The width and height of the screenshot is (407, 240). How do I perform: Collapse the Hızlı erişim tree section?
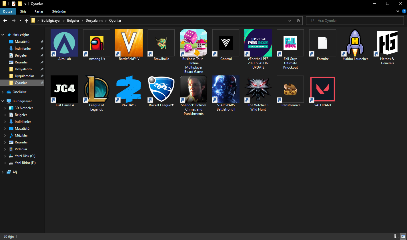tap(3, 35)
